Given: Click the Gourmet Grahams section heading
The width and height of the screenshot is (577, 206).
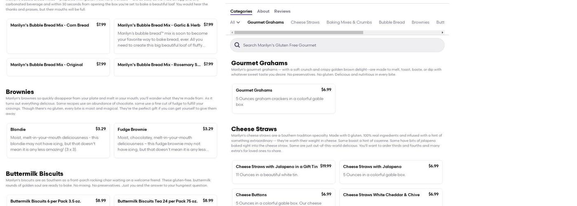Looking at the screenshot, I should 259,63.
